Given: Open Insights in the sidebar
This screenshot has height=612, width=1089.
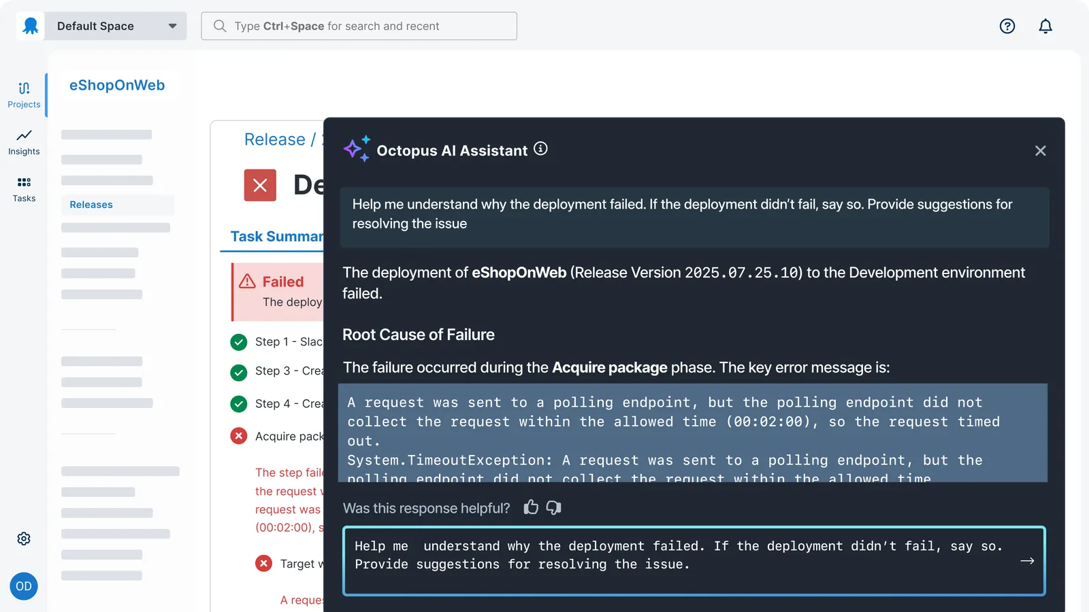Looking at the screenshot, I should (x=24, y=142).
